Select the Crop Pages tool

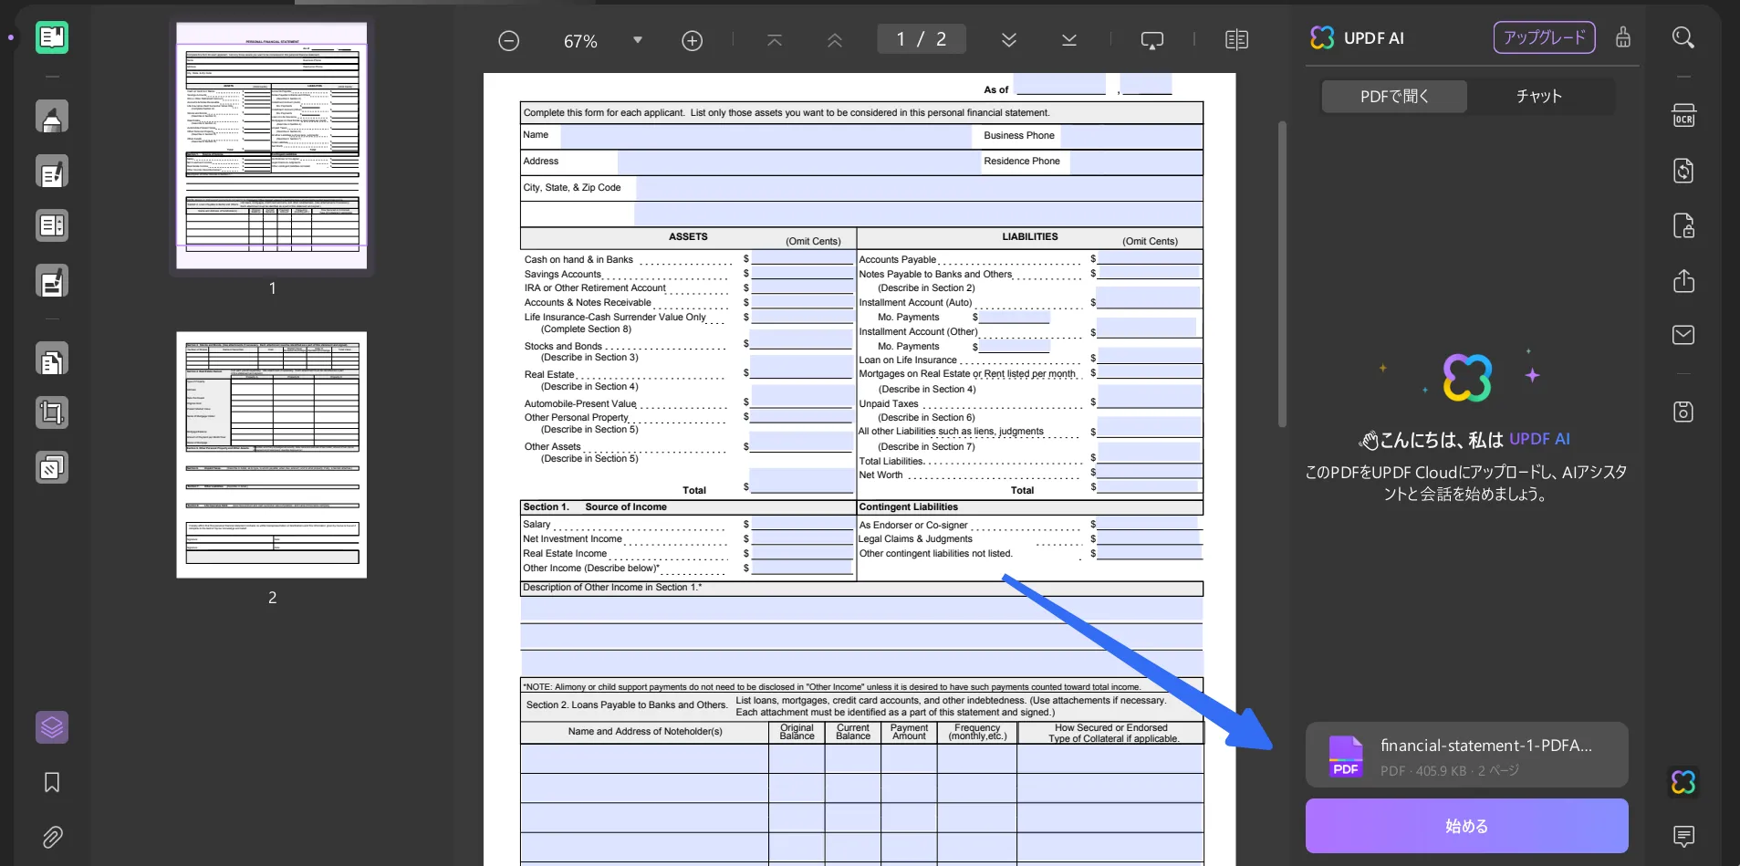[x=52, y=412]
